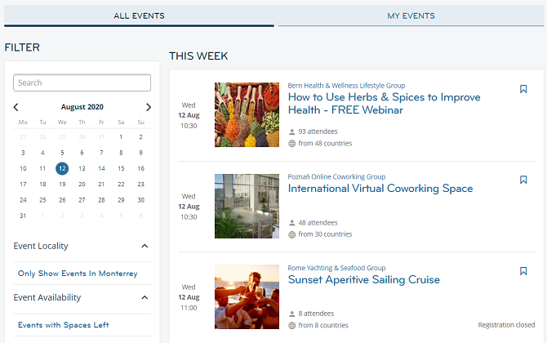547x343 pixels.
Task: Bookmark the Herbs & Spices webinar event
Action: pyautogui.click(x=523, y=89)
